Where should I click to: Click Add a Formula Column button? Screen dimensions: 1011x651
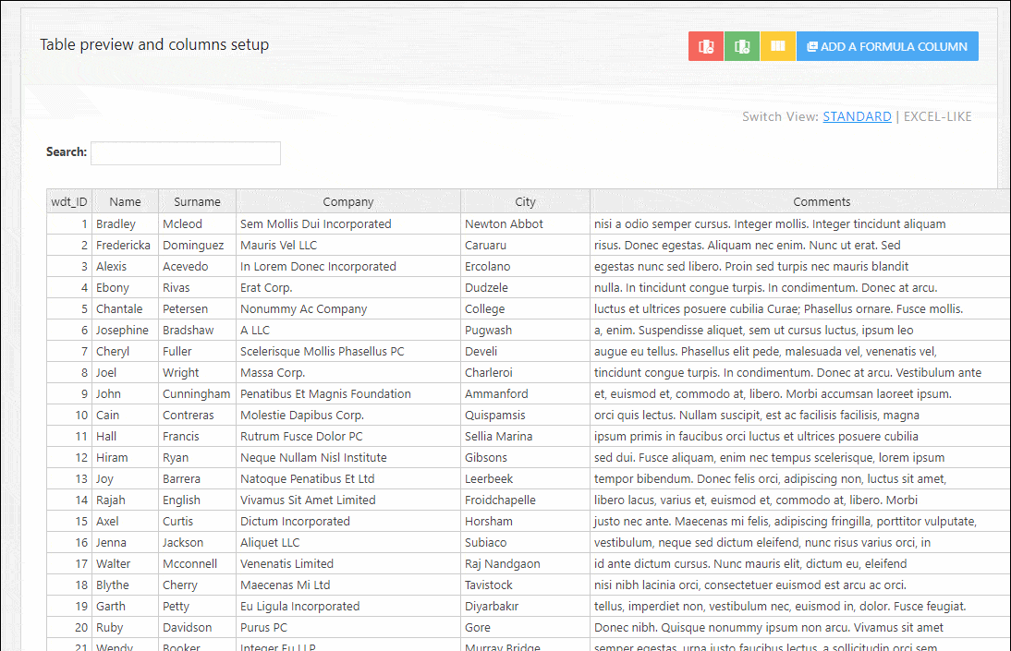pyautogui.click(x=887, y=46)
